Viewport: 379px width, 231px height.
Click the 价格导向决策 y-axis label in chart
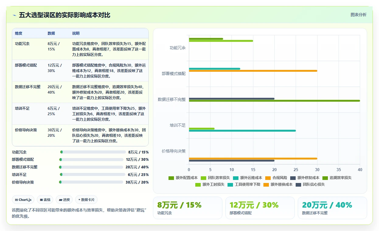coord(174,151)
